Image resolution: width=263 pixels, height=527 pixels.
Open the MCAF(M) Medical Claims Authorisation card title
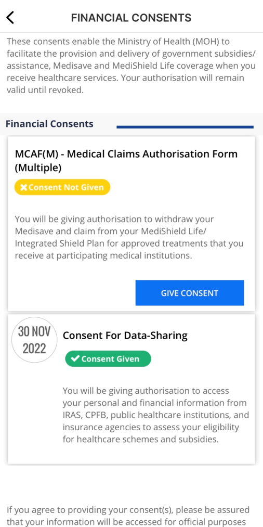point(126,160)
